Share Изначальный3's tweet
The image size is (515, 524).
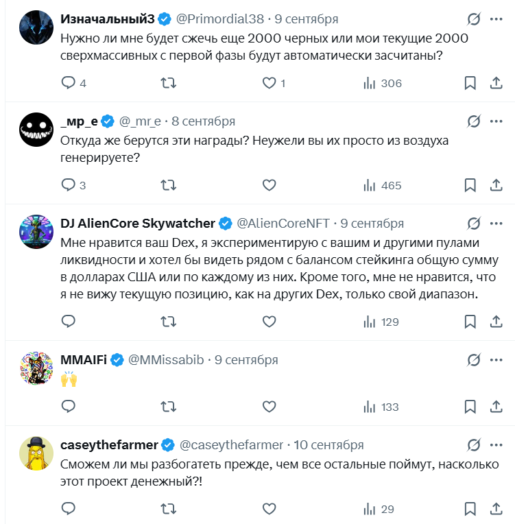[496, 83]
